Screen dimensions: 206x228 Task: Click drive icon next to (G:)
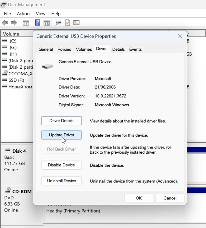tap(5, 47)
